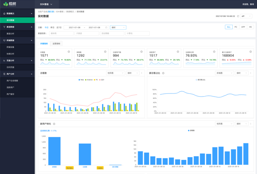Collapse the user analysis group arrow

pyautogui.click(x=32, y=74)
